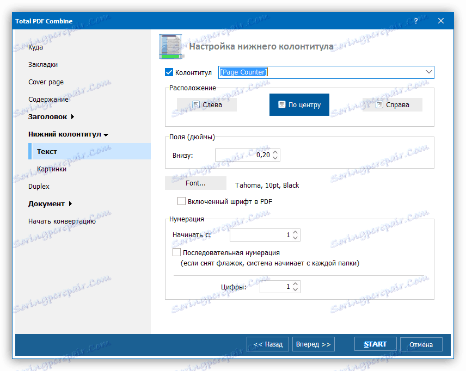Screen dimensions: 466x371
Task: Open the Font dialog
Action: tap(195, 183)
